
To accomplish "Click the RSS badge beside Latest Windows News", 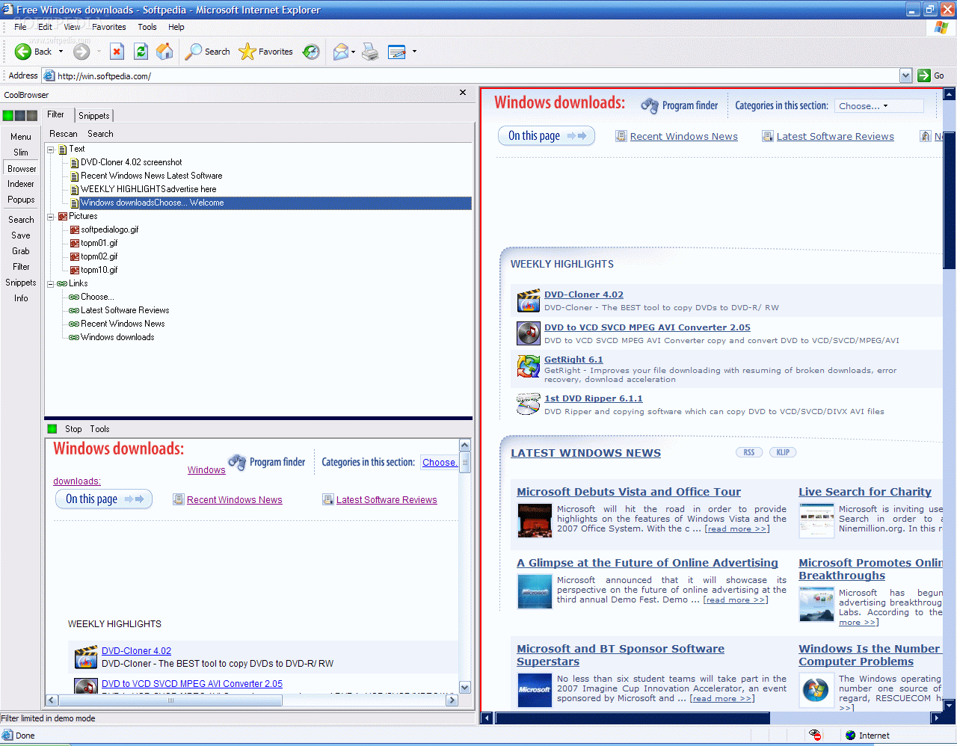I will [749, 452].
